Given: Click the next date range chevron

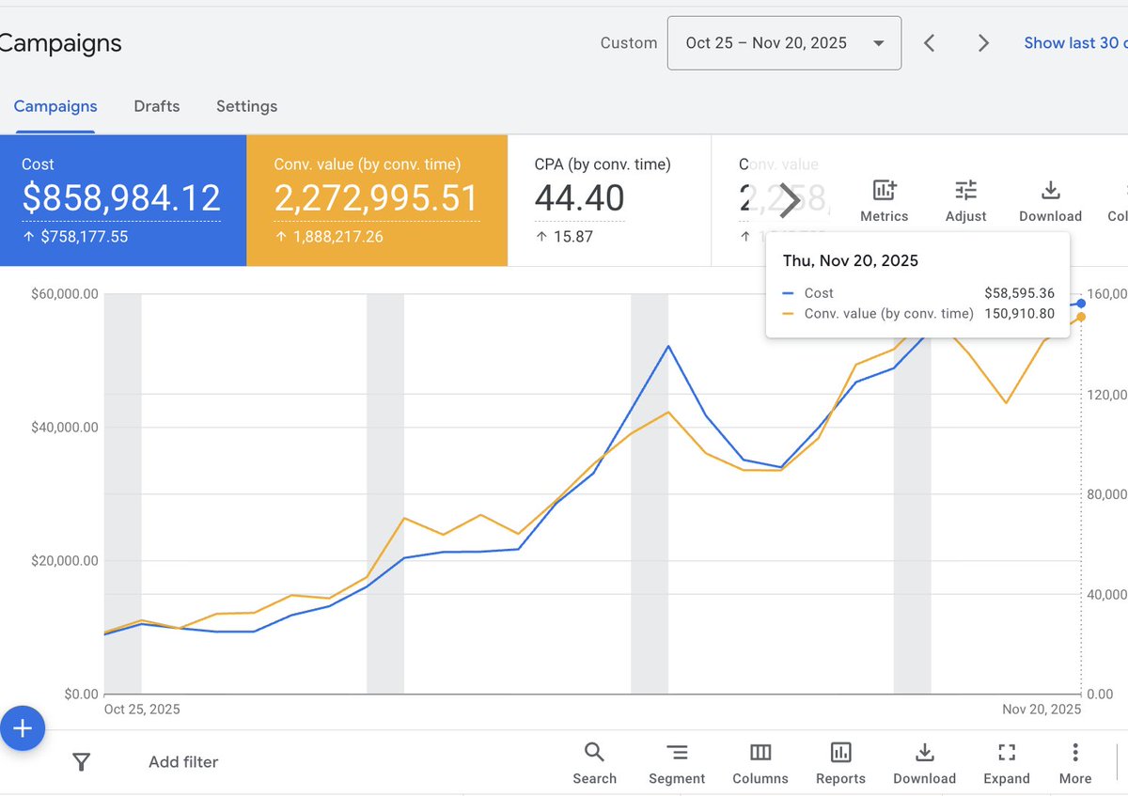Looking at the screenshot, I should 983,42.
